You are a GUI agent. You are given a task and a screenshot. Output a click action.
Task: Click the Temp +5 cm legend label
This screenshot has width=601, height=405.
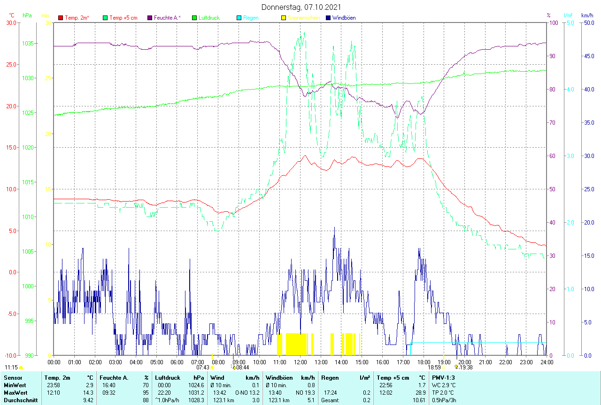(123, 18)
